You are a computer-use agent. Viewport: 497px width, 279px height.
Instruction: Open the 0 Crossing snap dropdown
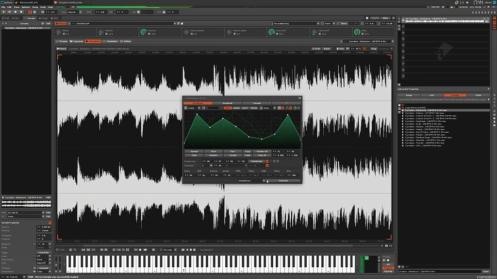click(x=385, y=49)
